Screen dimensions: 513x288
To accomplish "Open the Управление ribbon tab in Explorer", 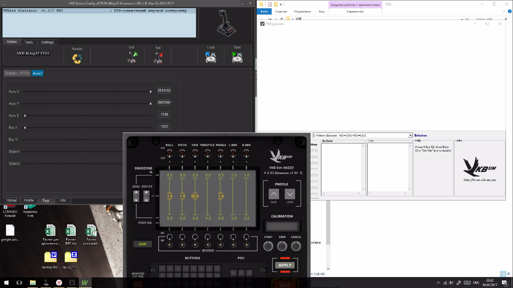I will [355, 11].
